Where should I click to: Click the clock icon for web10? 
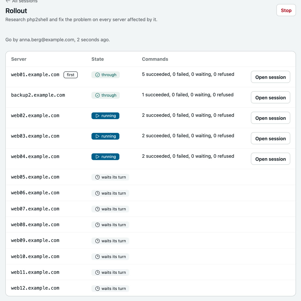pyautogui.click(x=98, y=257)
